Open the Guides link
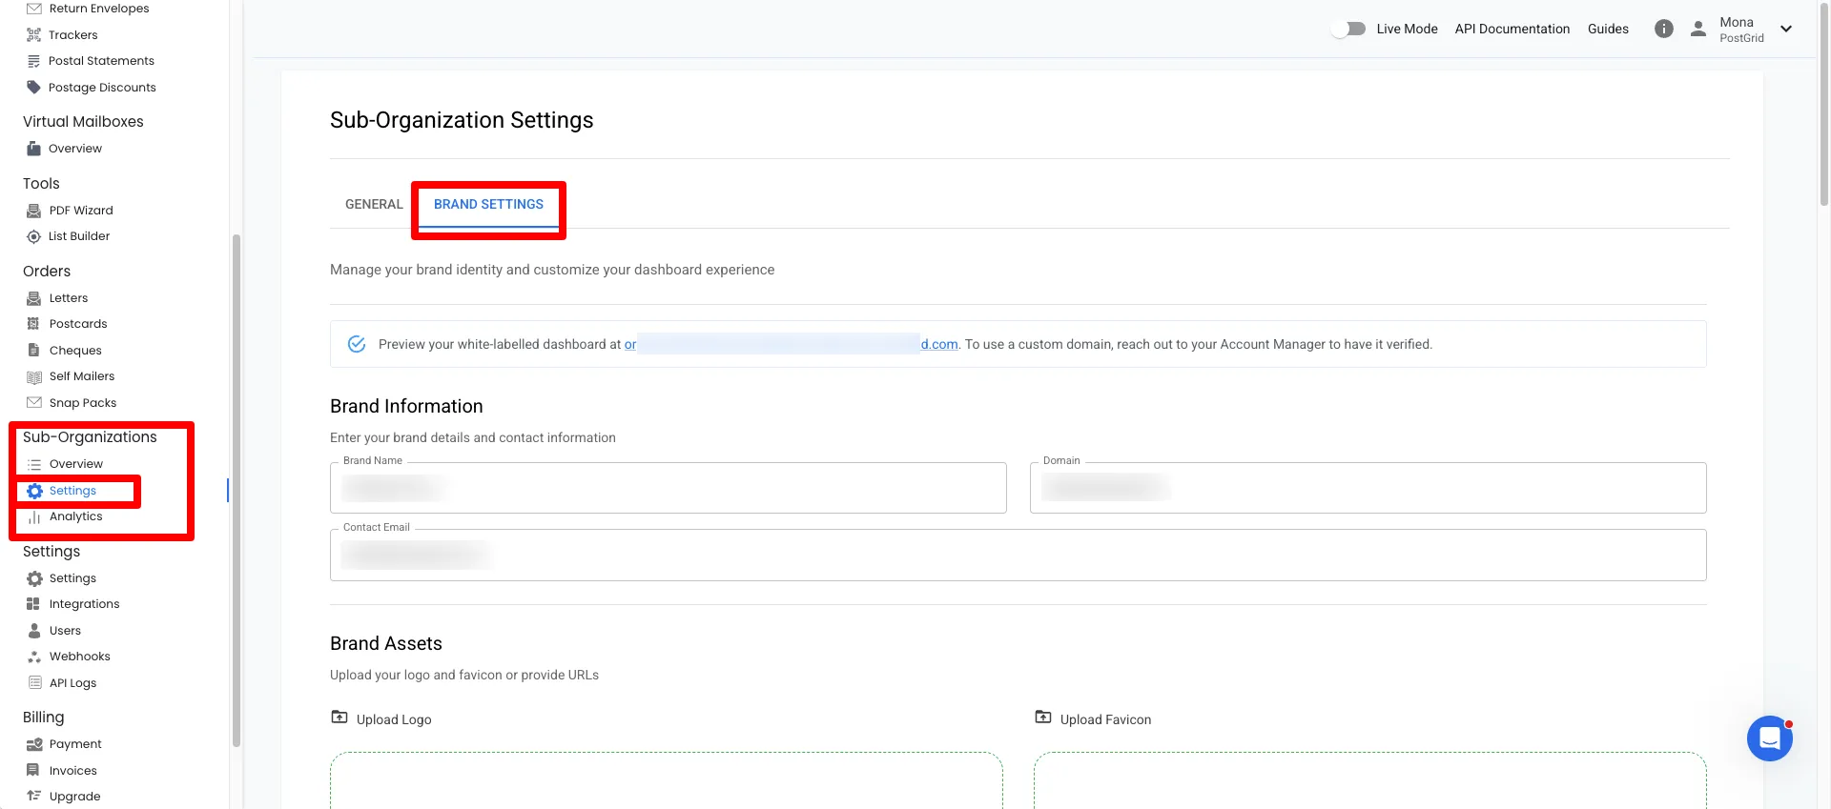The height and width of the screenshot is (809, 1831). click(x=1608, y=29)
